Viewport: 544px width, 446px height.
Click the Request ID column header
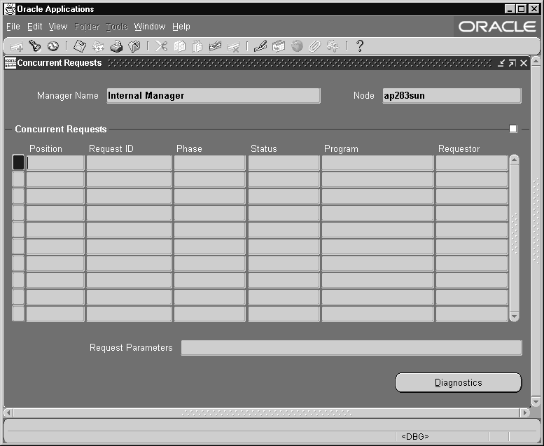click(x=111, y=149)
